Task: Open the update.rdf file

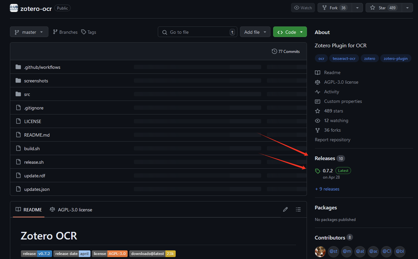Action: (x=34, y=176)
